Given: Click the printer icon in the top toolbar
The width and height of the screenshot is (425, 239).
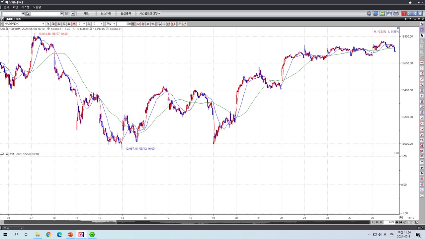Looking at the screenshot, I should click(x=396, y=14).
